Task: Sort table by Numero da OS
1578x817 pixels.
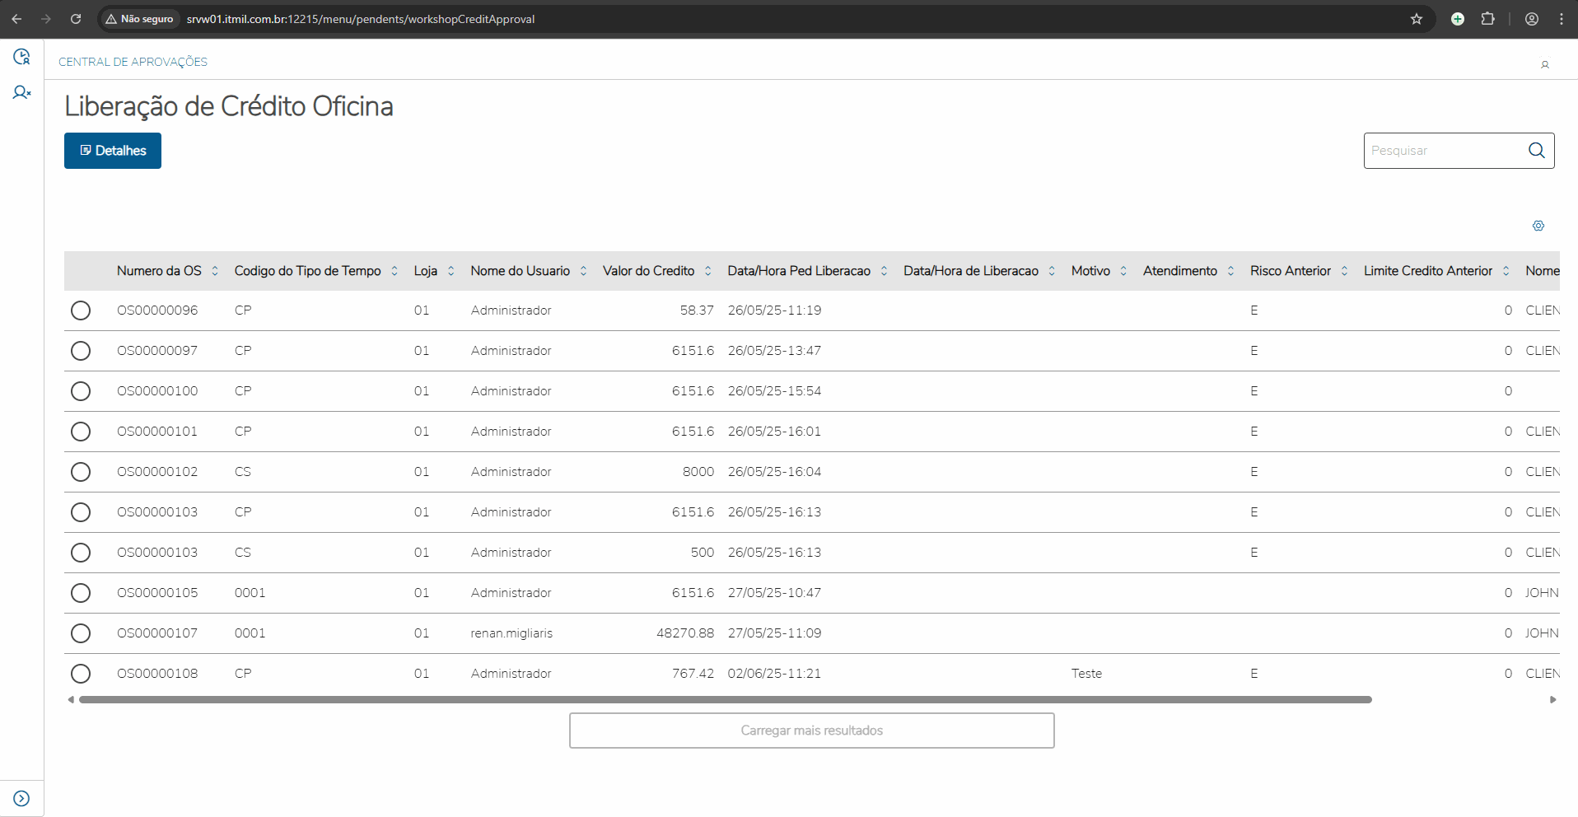Action: coord(215,271)
